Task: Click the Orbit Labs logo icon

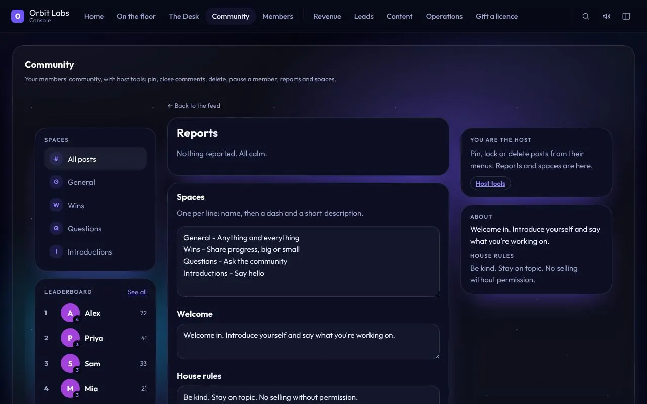Action: click(18, 16)
